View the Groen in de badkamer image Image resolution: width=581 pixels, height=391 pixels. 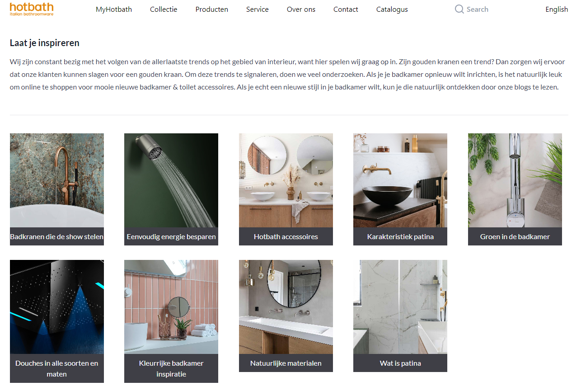pos(515,180)
